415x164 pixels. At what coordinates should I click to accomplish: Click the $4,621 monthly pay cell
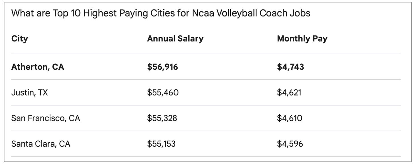289,93
